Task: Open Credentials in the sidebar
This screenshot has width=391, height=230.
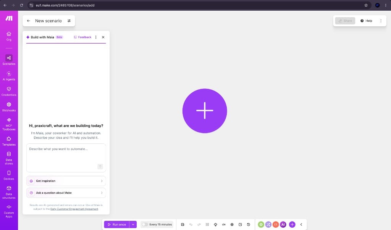Action: 9,92
